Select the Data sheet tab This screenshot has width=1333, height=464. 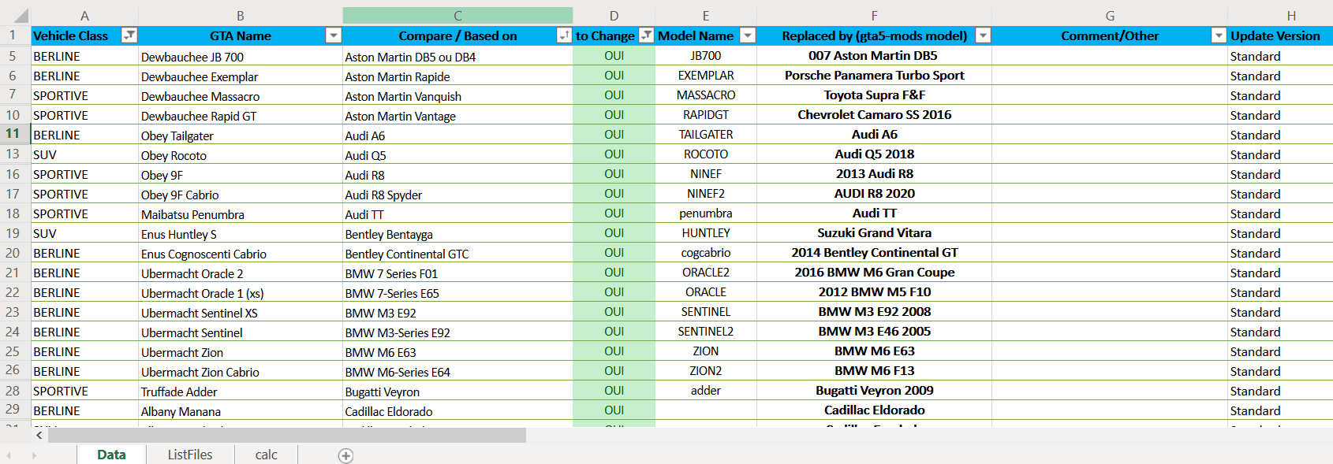(x=111, y=455)
